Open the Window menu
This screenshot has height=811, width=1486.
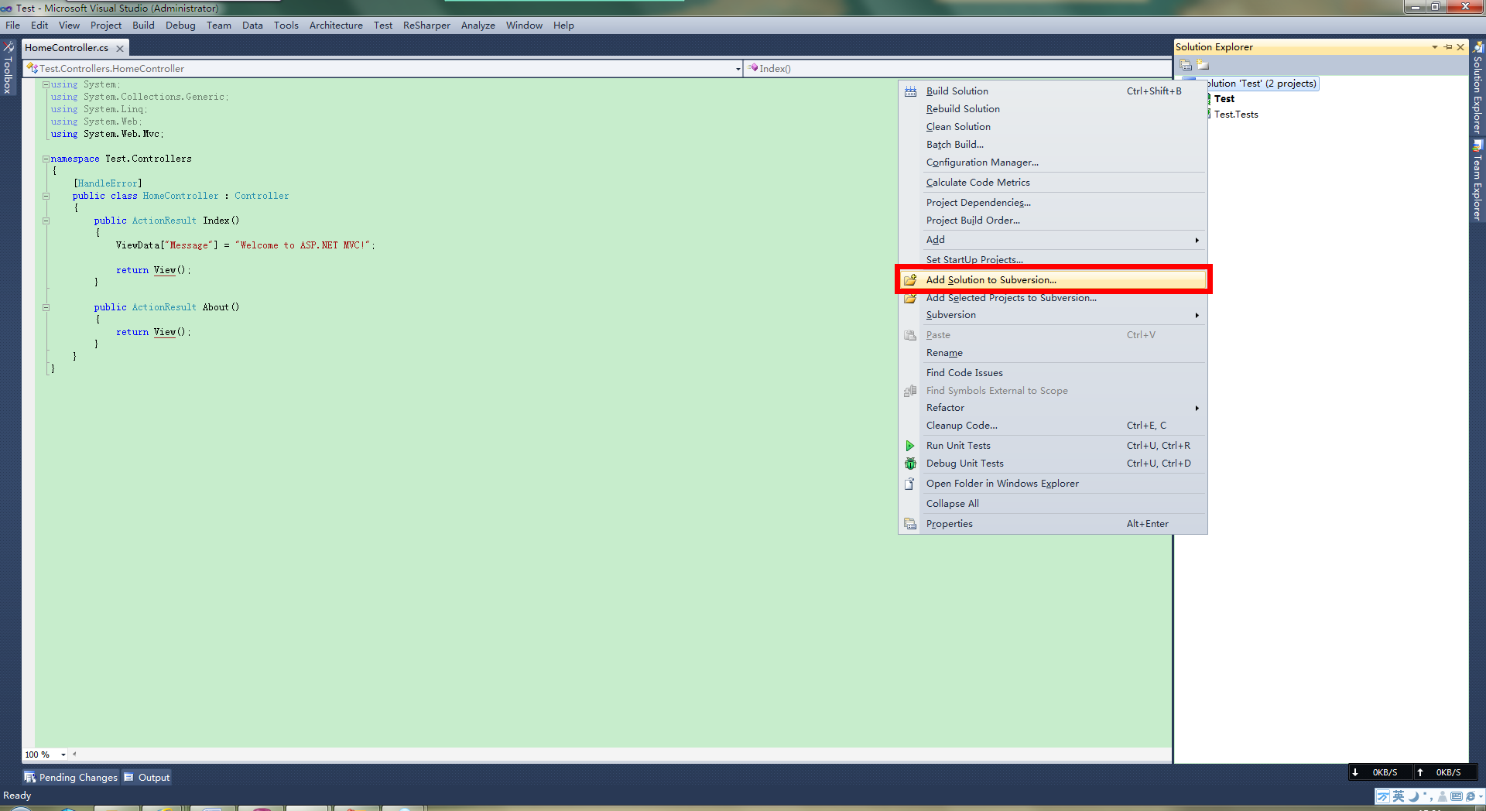pos(524,26)
